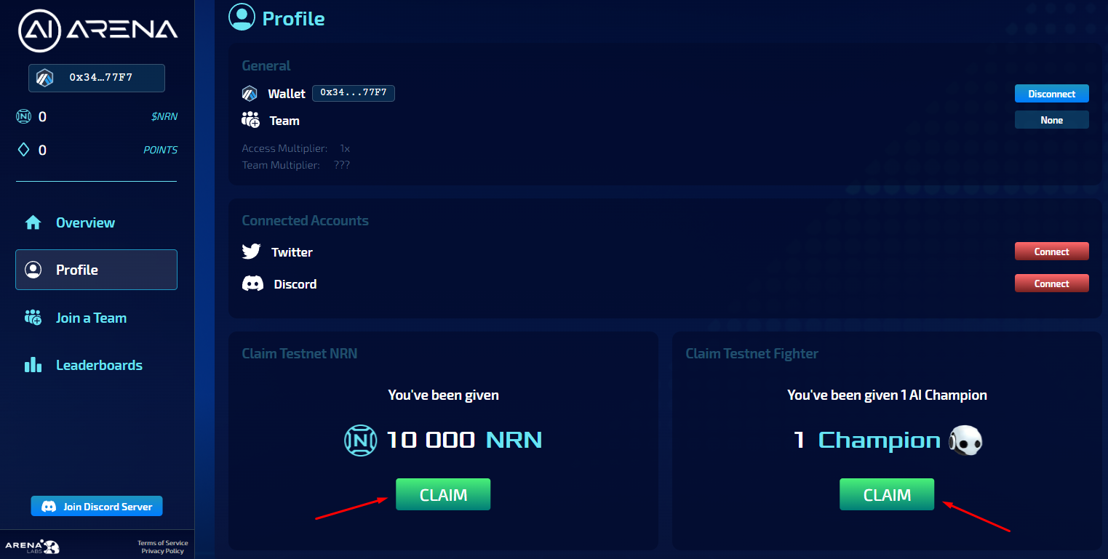1108x559 pixels.
Task: Claim the 10 000 testnet NRN
Action: tap(443, 494)
